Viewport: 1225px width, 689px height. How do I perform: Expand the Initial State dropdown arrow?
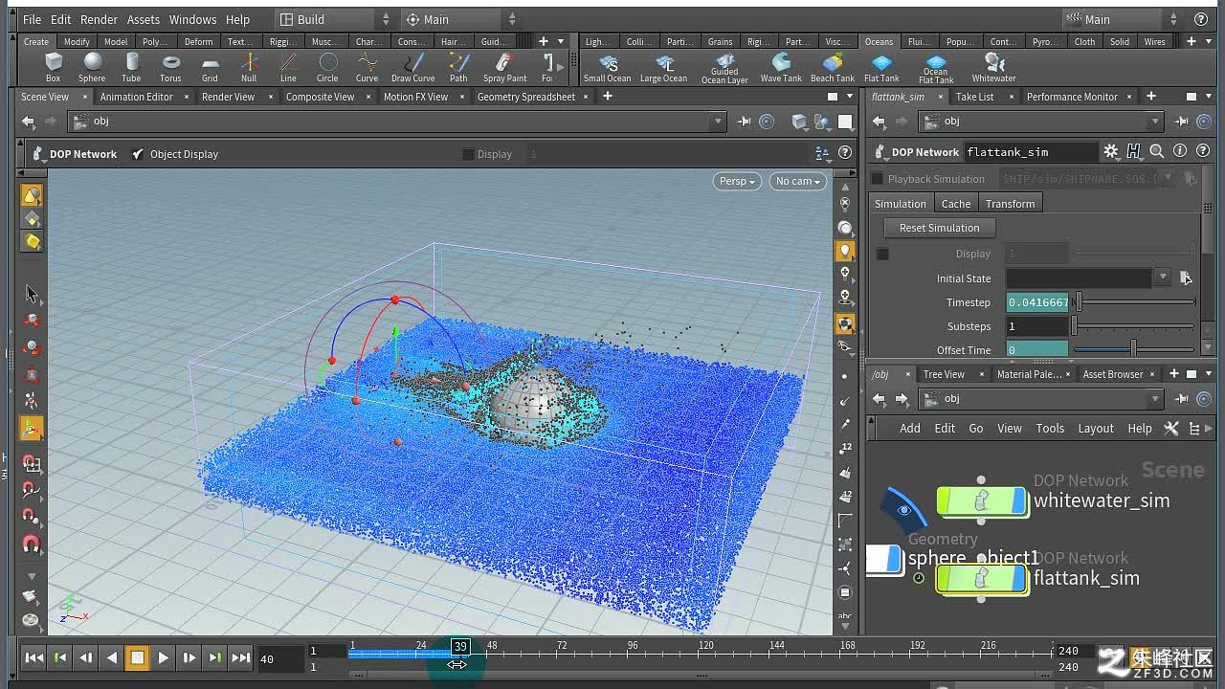pyautogui.click(x=1163, y=278)
